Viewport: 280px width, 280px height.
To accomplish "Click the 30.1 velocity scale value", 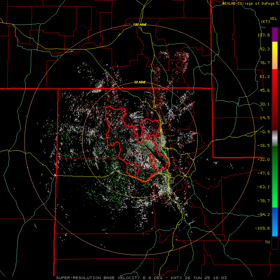I will point(265,104).
